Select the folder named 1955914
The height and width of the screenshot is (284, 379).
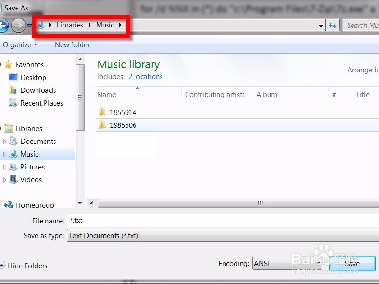(x=123, y=113)
